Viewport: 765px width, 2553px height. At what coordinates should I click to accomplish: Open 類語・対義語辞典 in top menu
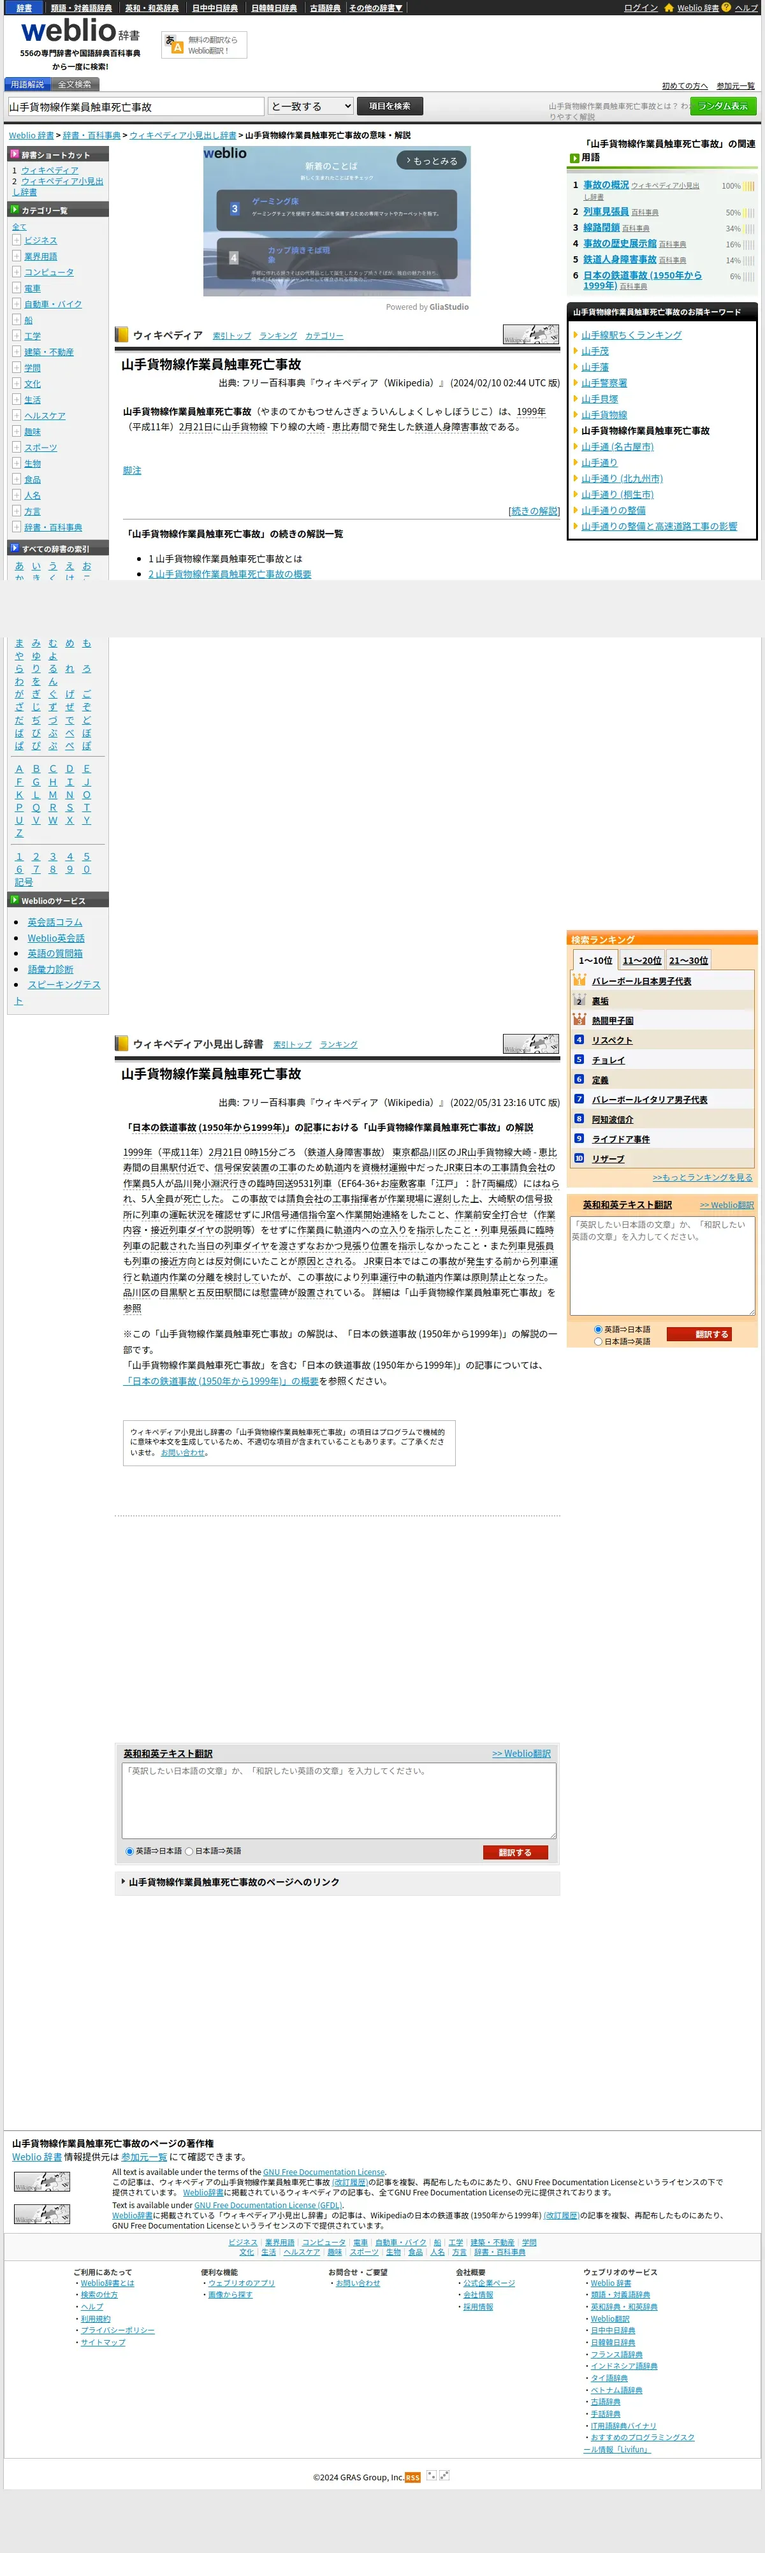coord(81,8)
